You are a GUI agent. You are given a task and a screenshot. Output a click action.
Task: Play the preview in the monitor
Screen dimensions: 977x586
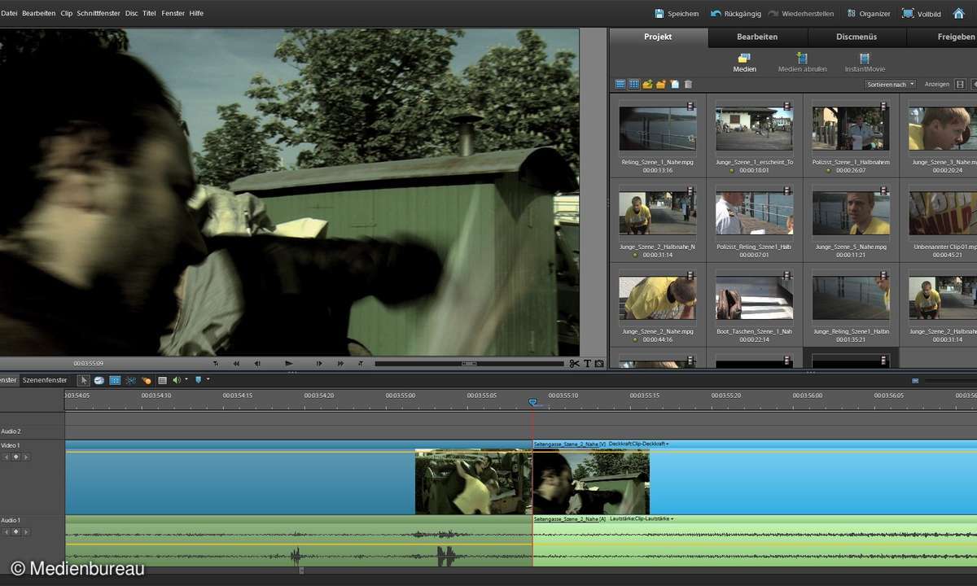pos(289,363)
